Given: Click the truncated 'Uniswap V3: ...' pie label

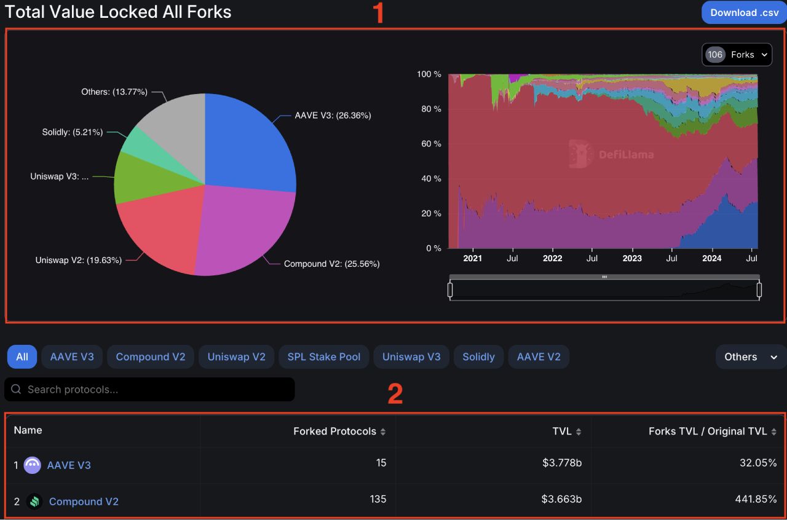Looking at the screenshot, I should tap(60, 176).
